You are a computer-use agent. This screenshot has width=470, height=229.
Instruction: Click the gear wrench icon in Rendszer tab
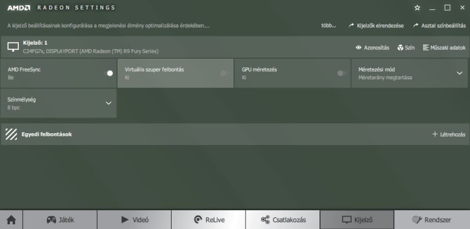click(417, 220)
